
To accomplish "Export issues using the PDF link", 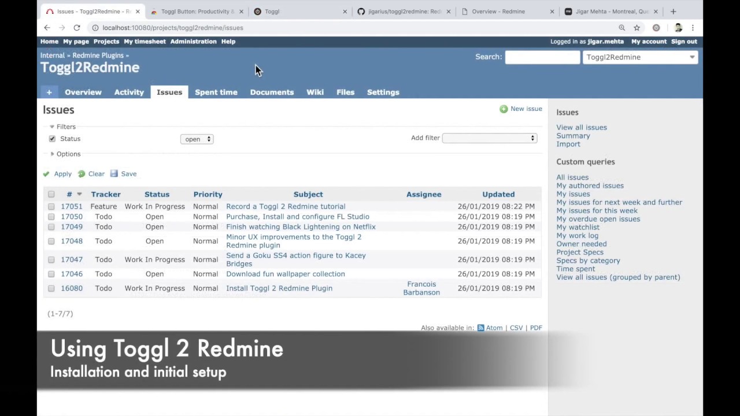I will coord(536,328).
